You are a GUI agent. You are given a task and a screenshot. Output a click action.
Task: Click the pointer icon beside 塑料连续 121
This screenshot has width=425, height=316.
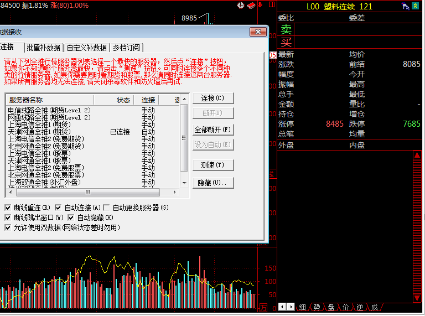pos(406,6)
